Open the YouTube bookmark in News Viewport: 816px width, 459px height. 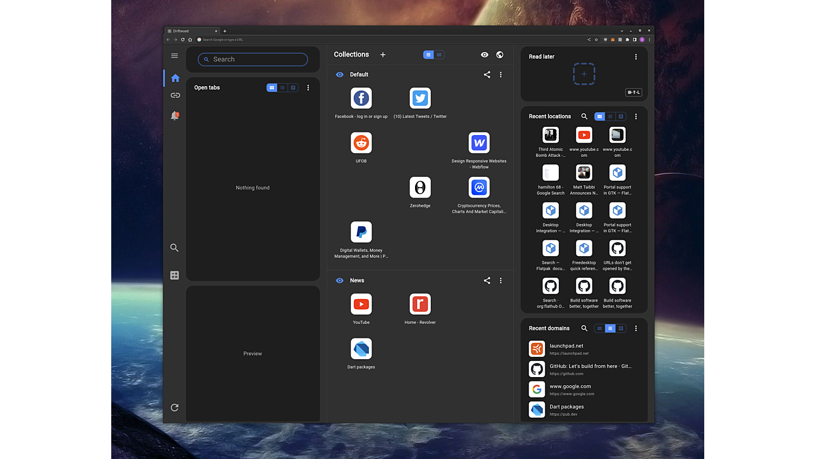click(361, 304)
